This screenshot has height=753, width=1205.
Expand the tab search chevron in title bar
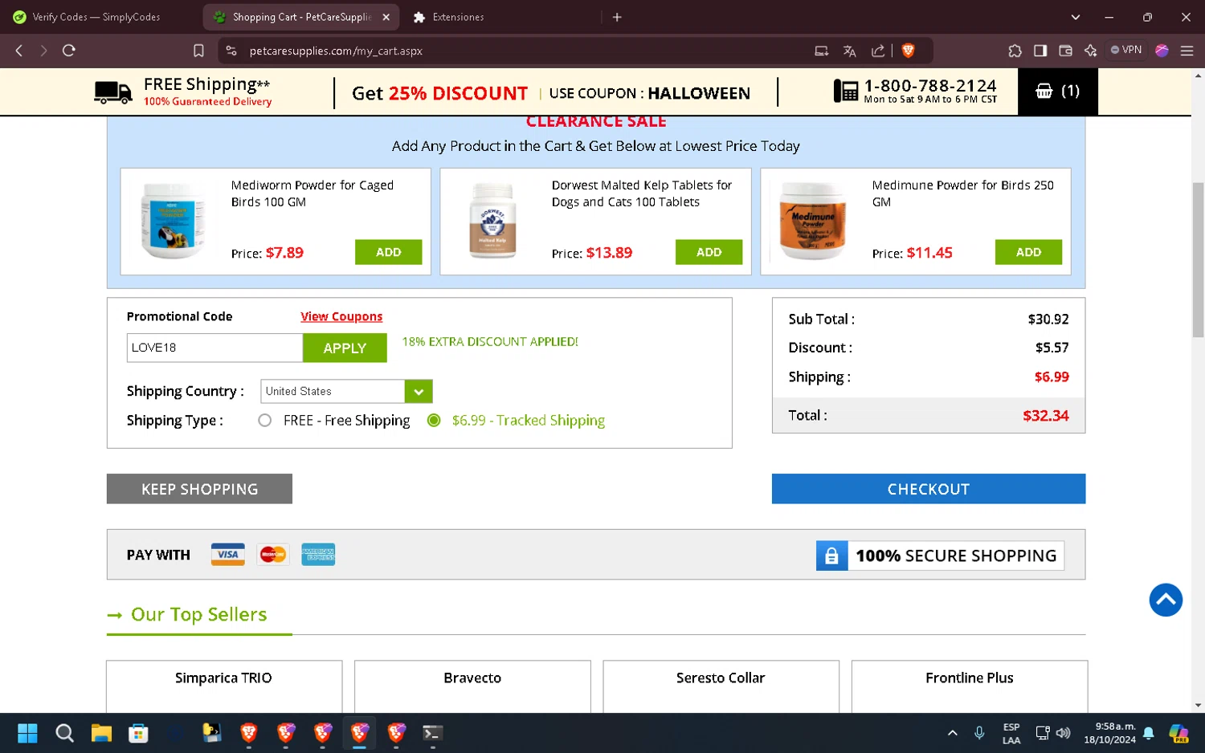click(1076, 17)
